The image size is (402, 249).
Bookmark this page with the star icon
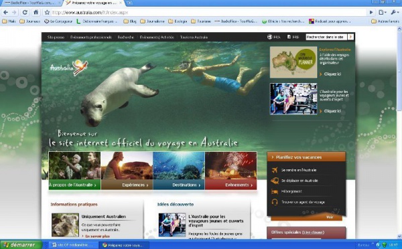(47, 12)
